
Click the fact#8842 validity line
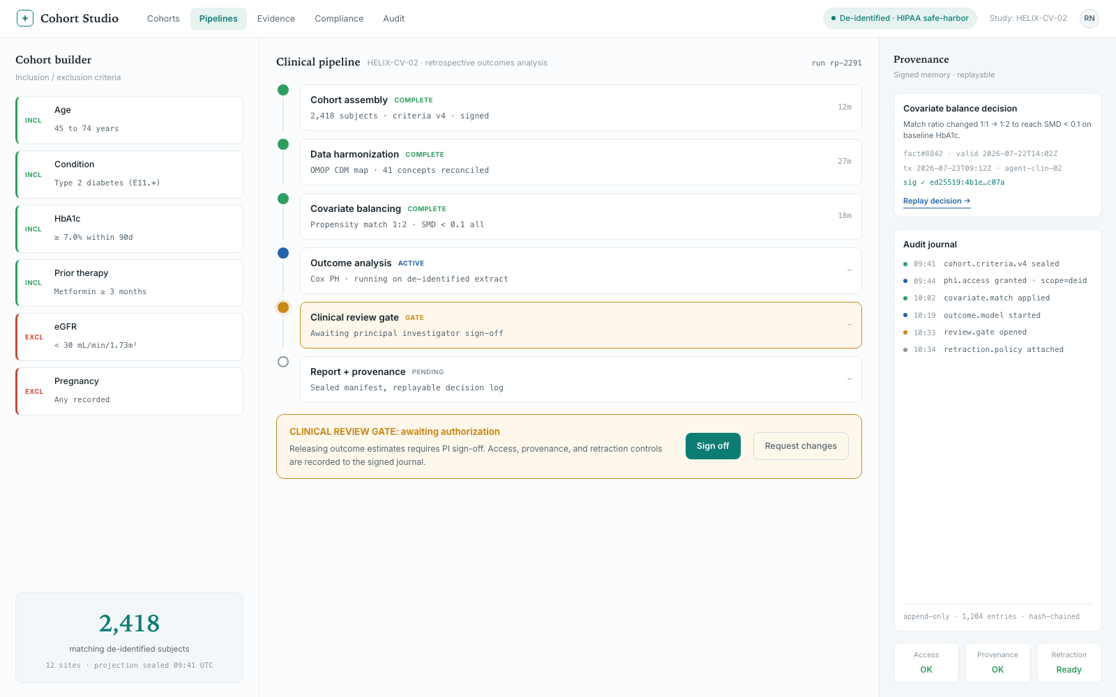[980, 153]
